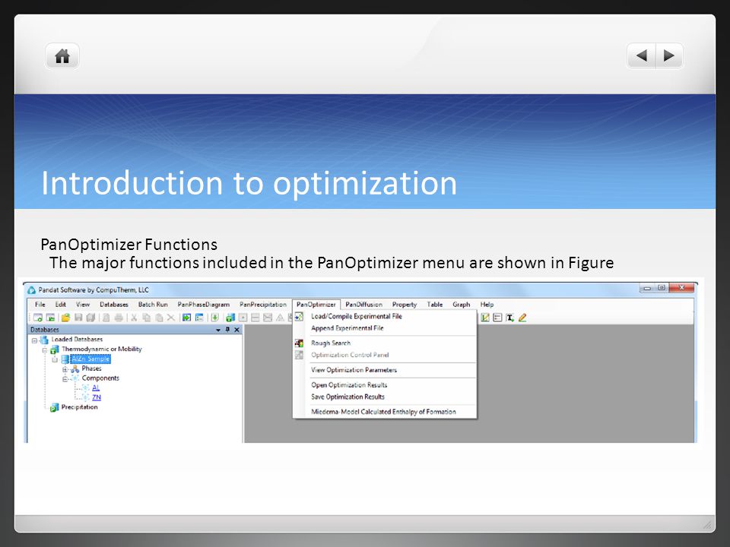Open the Property menu
Viewport: 730px width, 547px height.
click(404, 304)
